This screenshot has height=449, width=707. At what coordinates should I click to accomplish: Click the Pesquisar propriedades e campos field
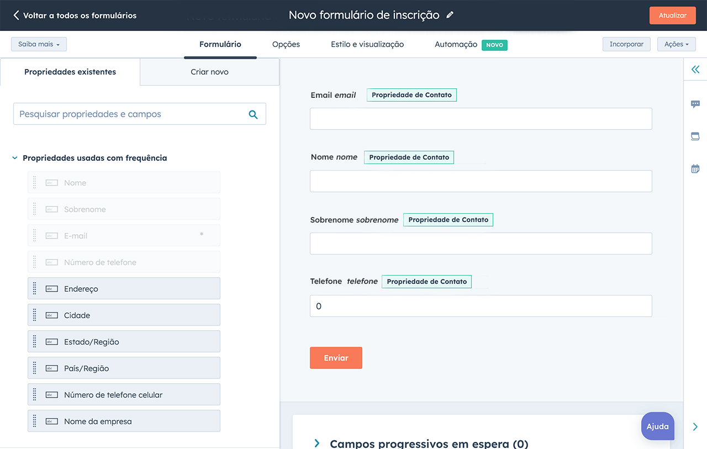tap(140, 114)
